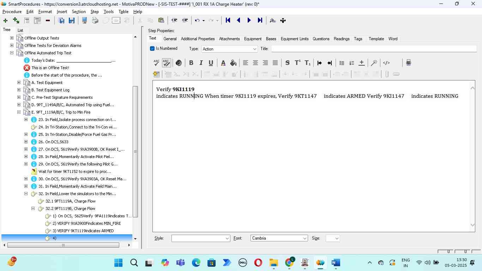Click the plus-minus symbol insert icon
This screenshot has height=271, width=482.
point(361,63)
